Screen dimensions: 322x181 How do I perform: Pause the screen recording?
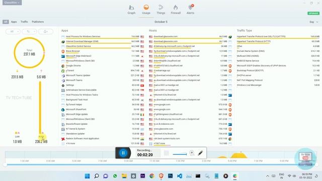click(123, 153)
